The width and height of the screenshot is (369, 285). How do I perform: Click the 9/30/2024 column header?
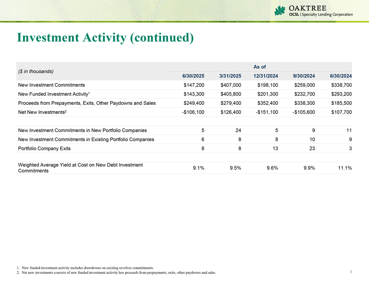click(x=304, y=76)
